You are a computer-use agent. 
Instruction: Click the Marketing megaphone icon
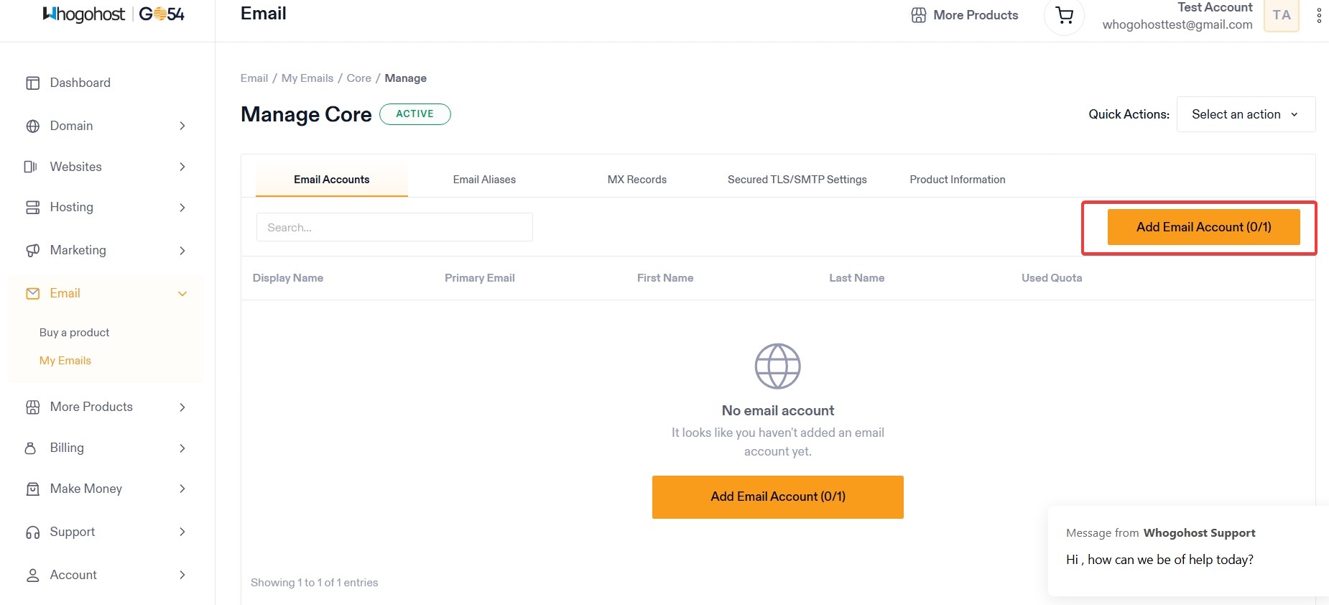point(32,251)
